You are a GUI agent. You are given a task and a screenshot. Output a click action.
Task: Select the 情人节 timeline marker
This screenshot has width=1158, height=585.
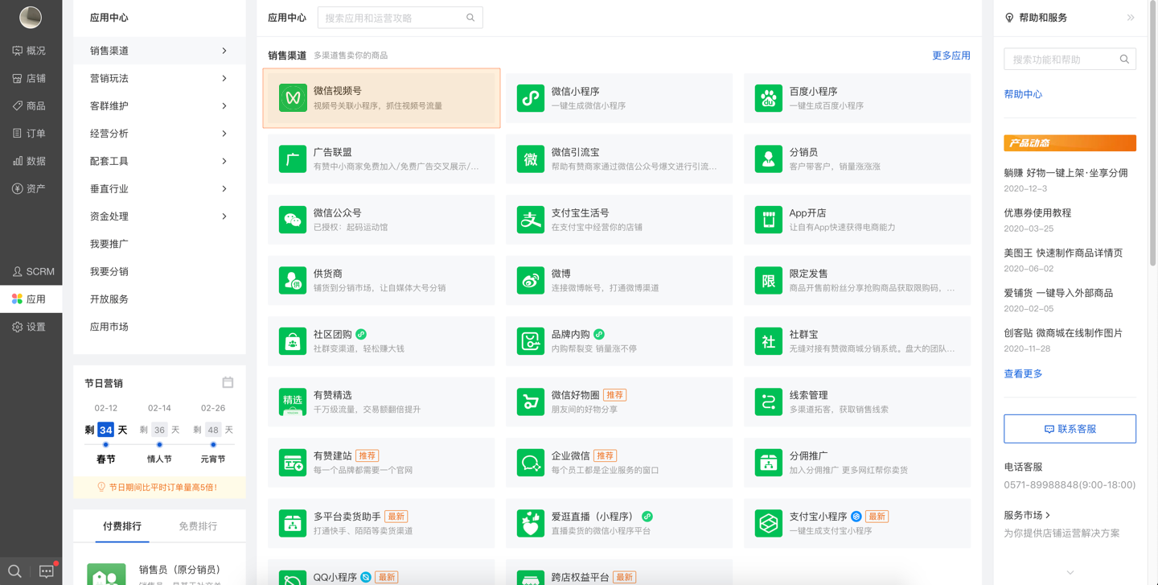[x=159, y=444]
